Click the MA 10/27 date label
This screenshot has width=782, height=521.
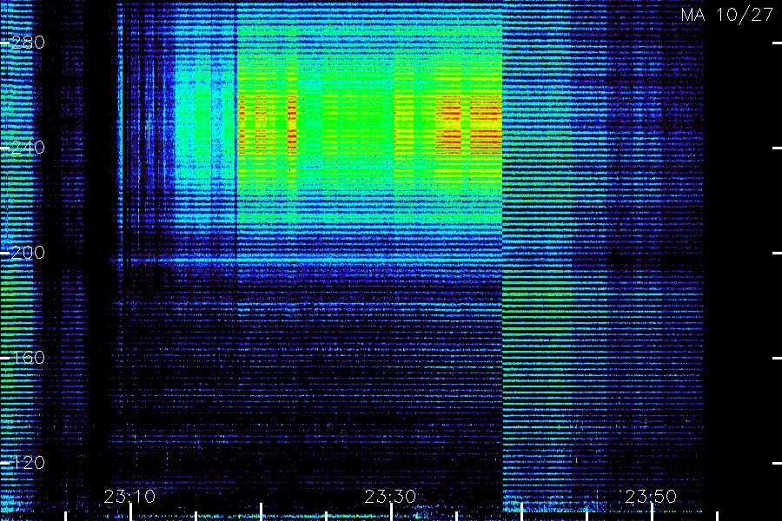point(727,15)
